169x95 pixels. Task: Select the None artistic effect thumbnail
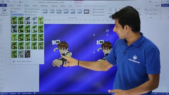14,21
